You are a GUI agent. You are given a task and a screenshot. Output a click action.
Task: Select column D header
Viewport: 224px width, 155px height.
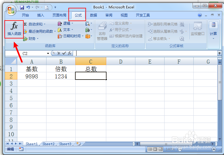click(x=121, y=62)
